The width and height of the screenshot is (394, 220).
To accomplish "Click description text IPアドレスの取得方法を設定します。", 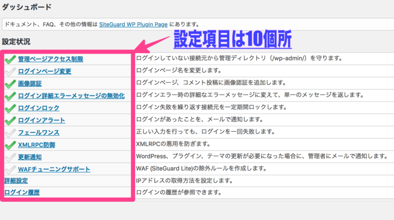I will (184, 181).
